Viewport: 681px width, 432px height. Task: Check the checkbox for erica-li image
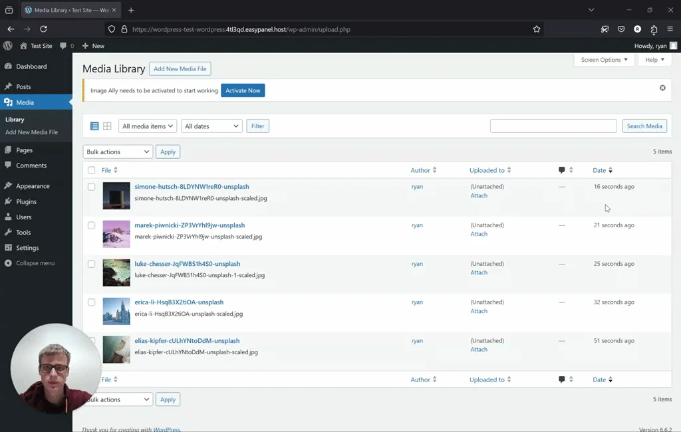pyautogui.click(x=91, y=302)
